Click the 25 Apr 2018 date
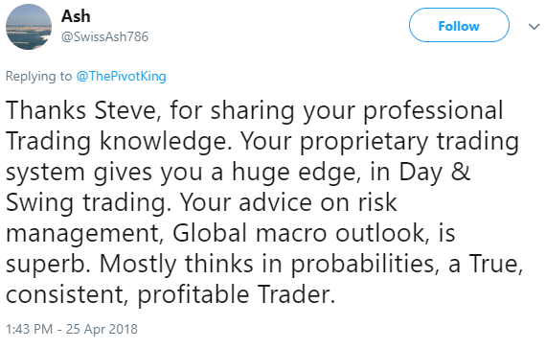 click(x=102, y=329)
